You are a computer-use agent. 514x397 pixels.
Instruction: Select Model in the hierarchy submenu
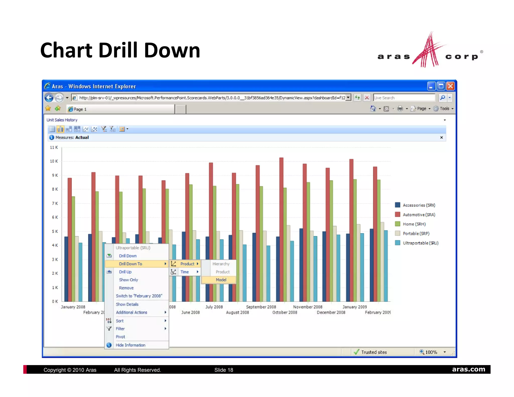(x=219, y=280)
